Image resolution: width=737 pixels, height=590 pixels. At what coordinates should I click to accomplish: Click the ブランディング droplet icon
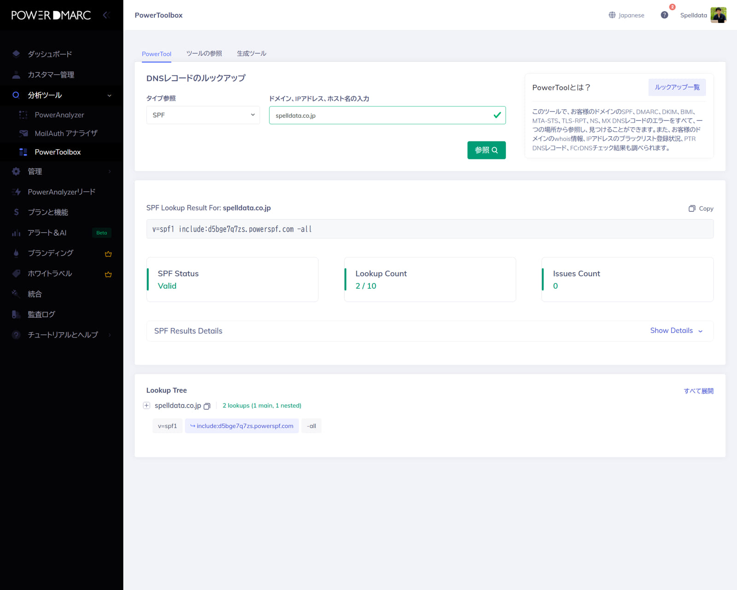[x=16, y=253]
